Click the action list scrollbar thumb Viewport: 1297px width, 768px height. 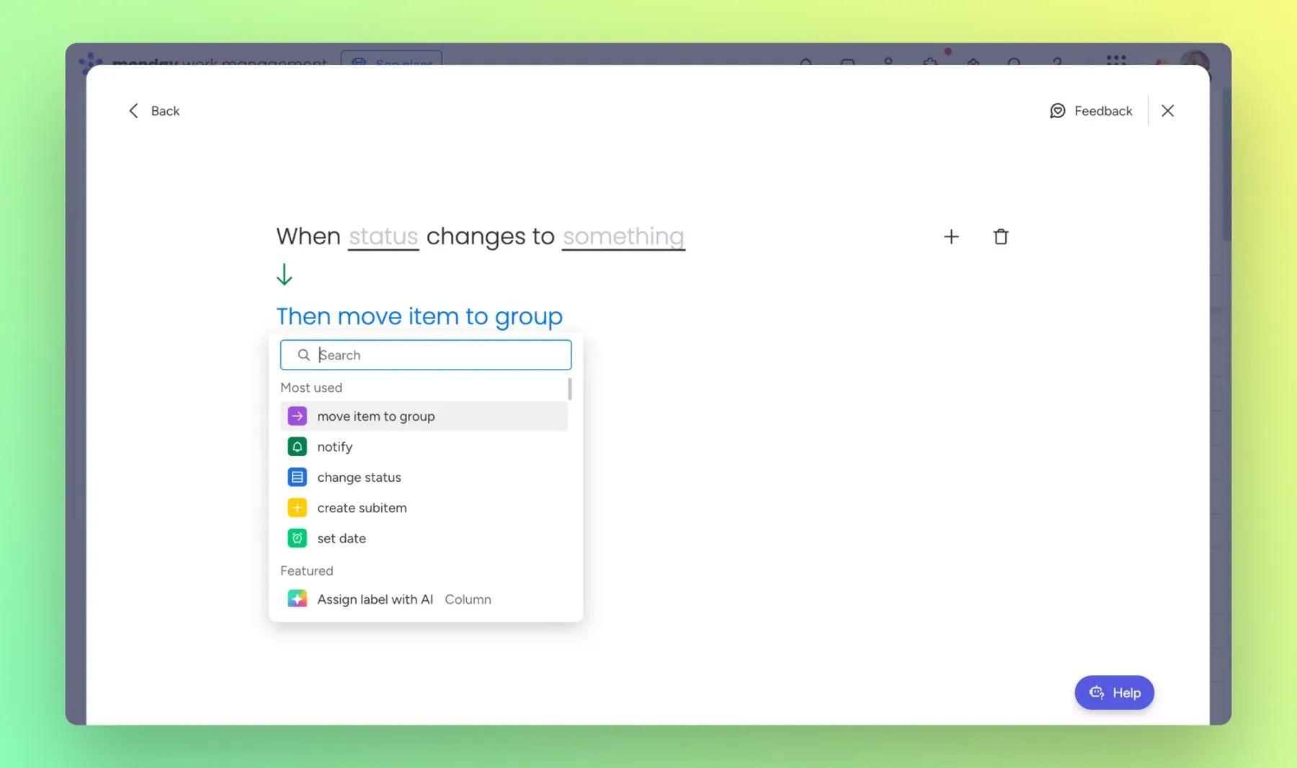[569, 389]
